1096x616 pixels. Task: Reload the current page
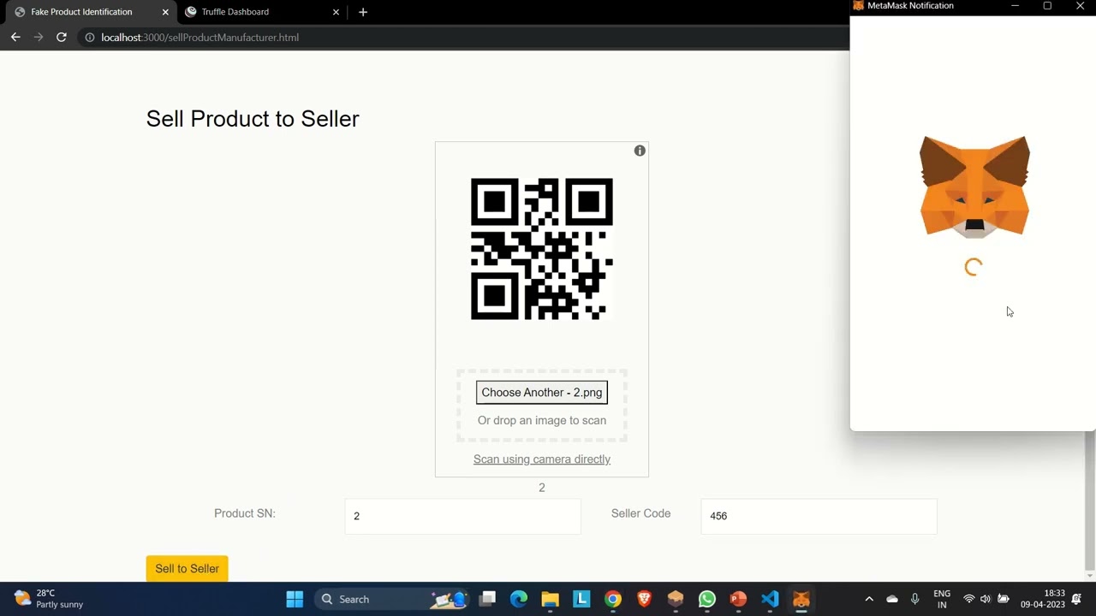tap(61, 38)
